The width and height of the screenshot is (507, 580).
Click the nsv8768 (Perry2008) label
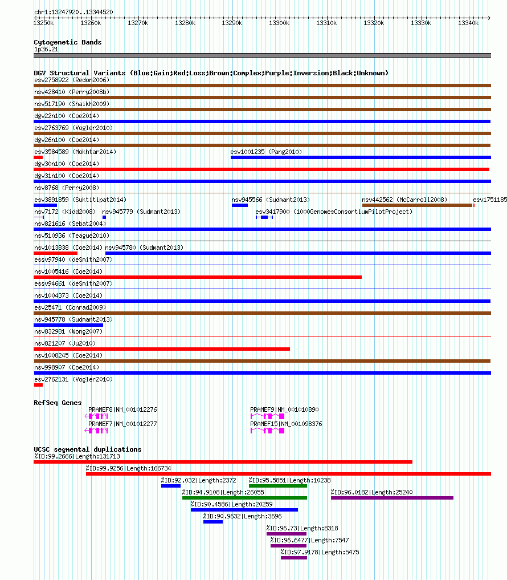pyautogui.click(x=67, y=188)
